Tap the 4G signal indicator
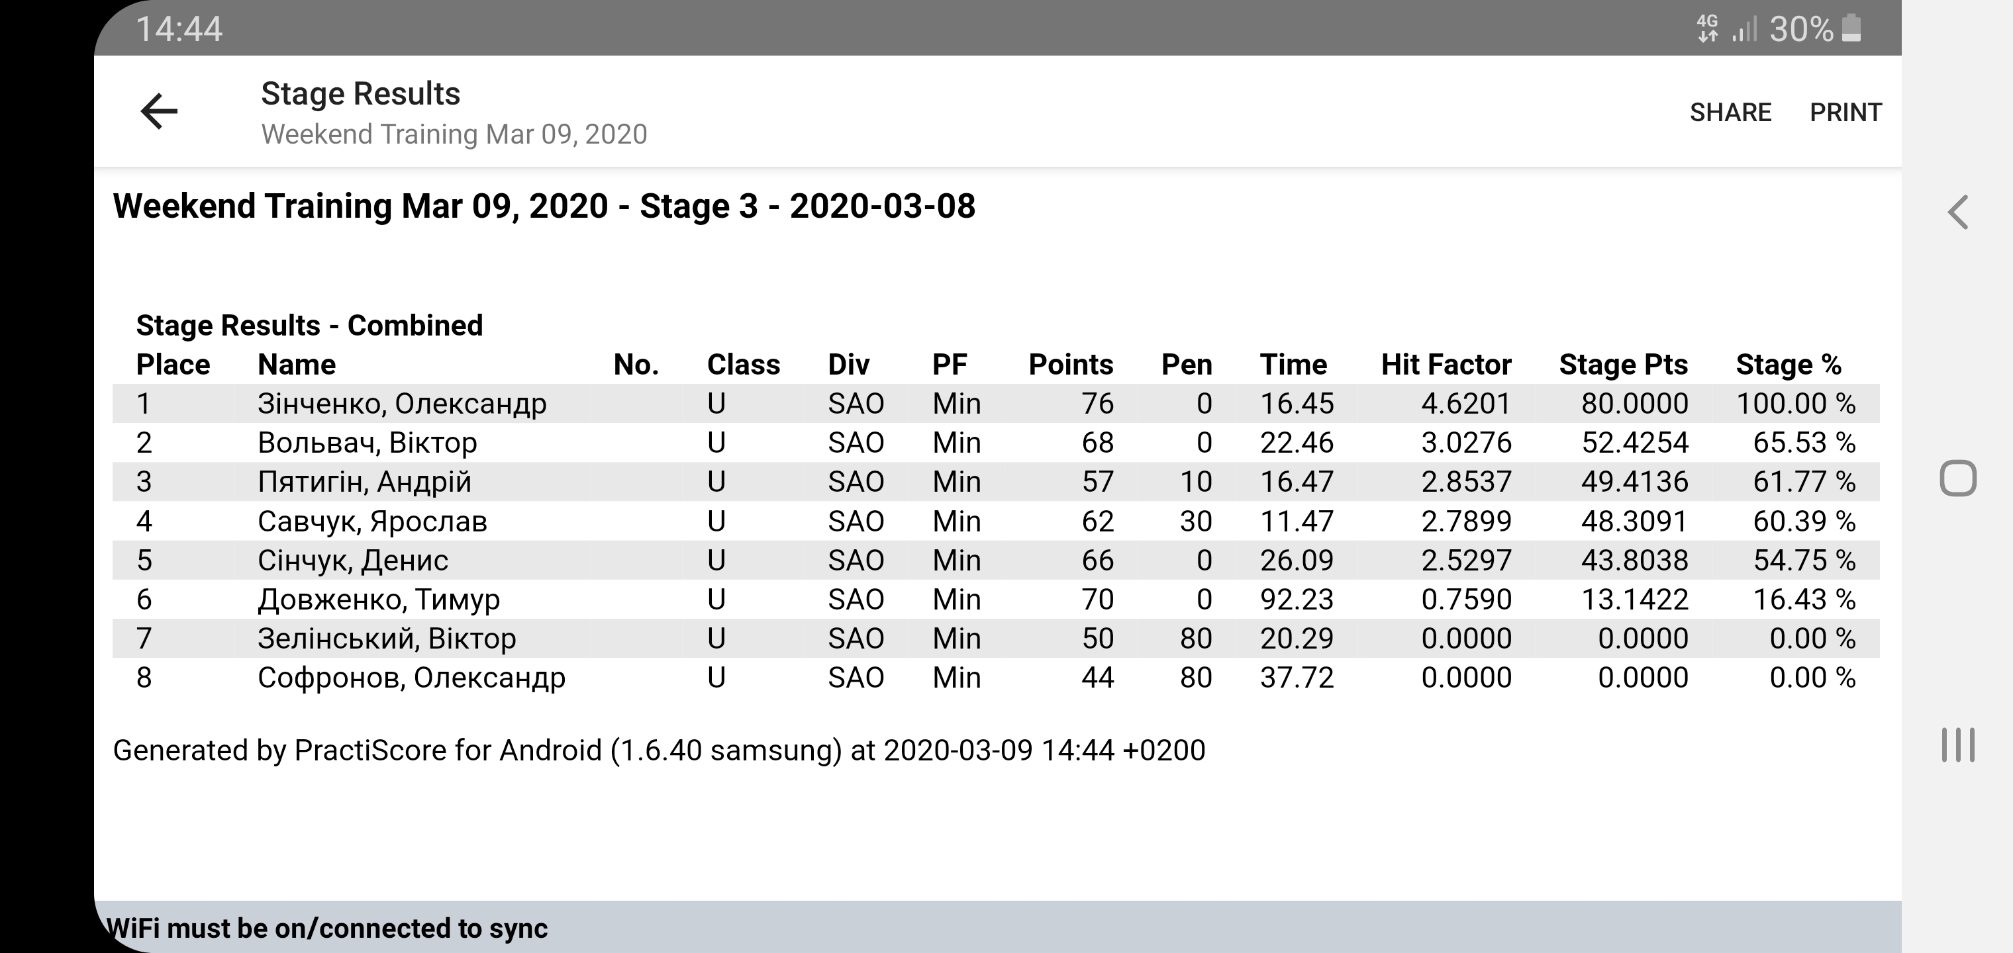This screenshot has width=2013, height=953. pos(1708,29)
